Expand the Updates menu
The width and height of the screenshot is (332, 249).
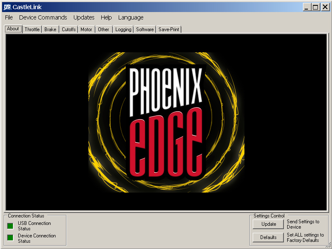click(84, 17)
